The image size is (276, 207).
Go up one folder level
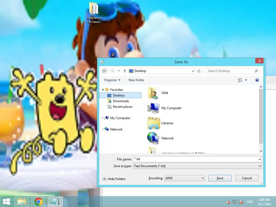125,71
